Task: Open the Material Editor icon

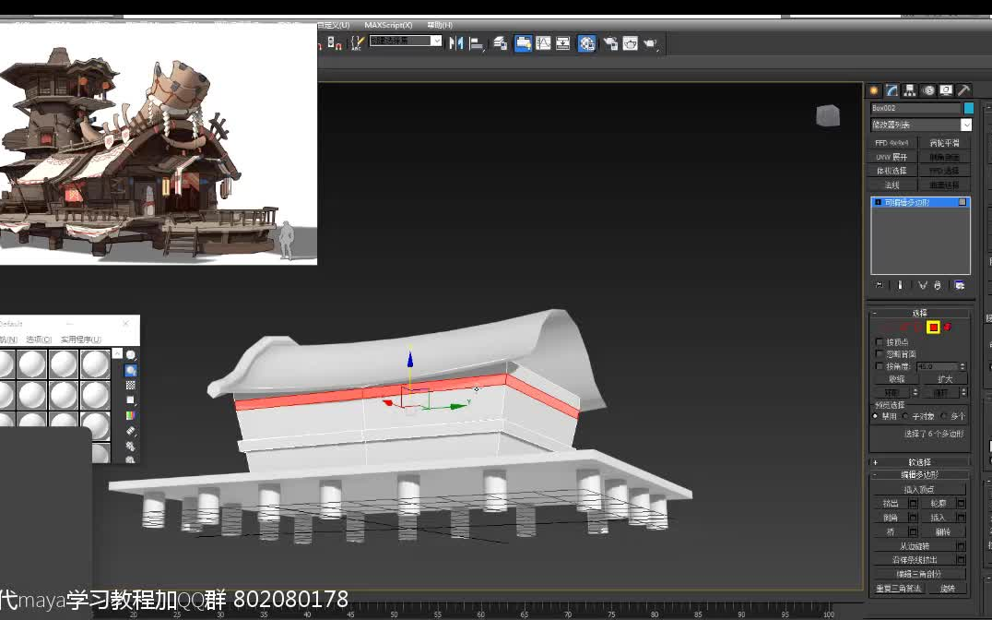Action: (x=586, y=42)
